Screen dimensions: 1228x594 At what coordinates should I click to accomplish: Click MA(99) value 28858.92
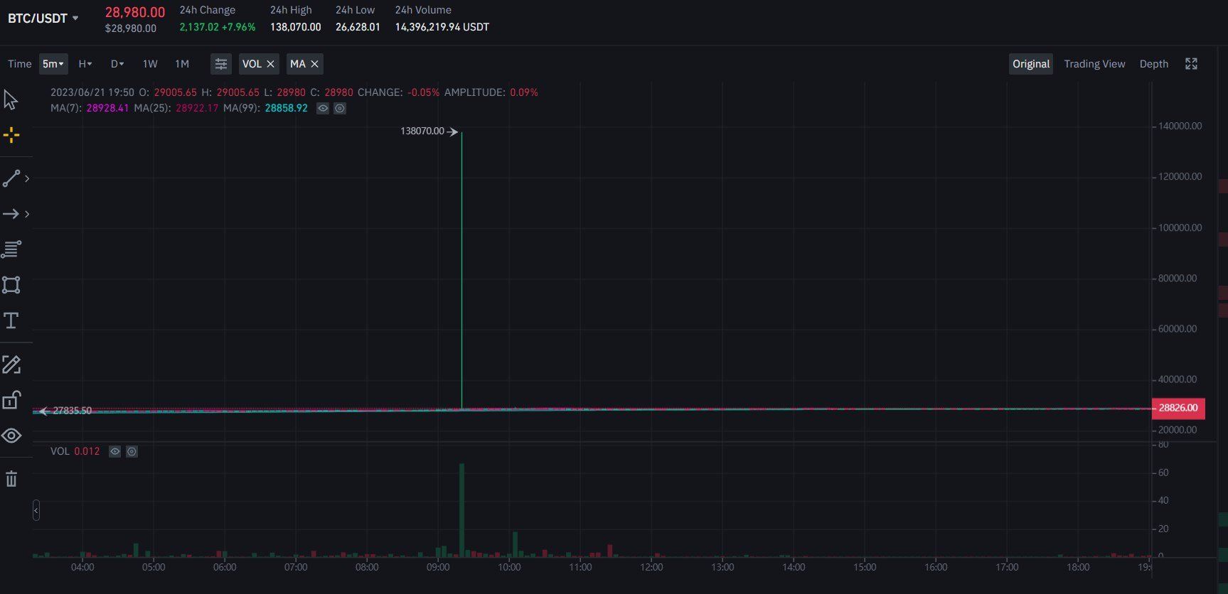pyautogui.click(x=286, y=108)
